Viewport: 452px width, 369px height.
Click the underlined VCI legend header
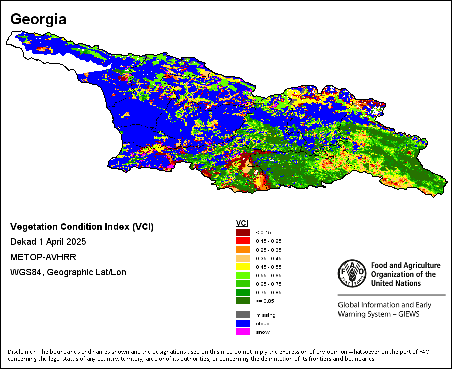pyautogui.click(x=242, y=223)
